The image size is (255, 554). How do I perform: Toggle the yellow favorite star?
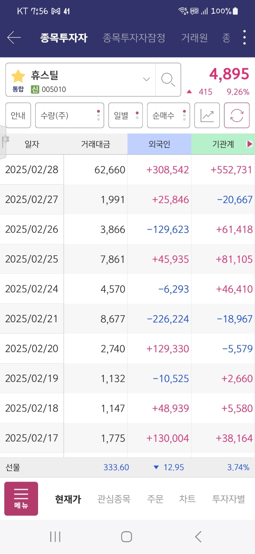pos(18,76)
